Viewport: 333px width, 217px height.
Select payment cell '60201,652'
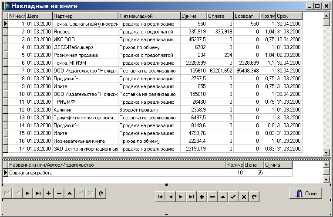pos(220,71)
